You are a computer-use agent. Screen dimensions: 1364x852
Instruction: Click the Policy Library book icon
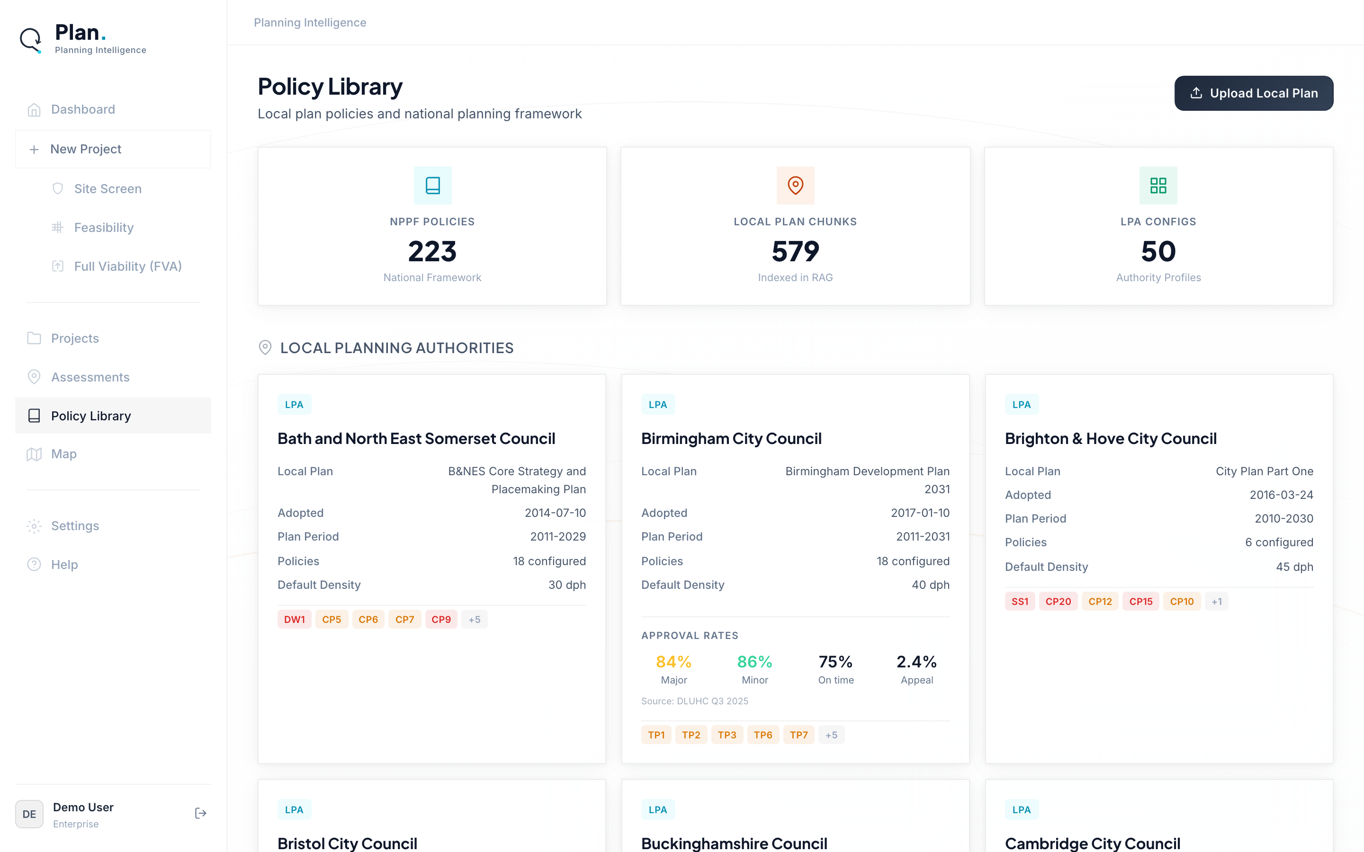click(34, 415)
